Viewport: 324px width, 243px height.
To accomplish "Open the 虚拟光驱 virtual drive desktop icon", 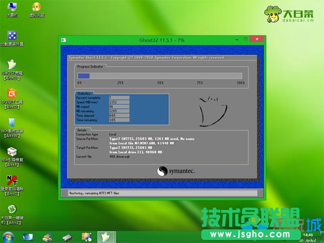I will pyautogui.click(x=36, y=8).
